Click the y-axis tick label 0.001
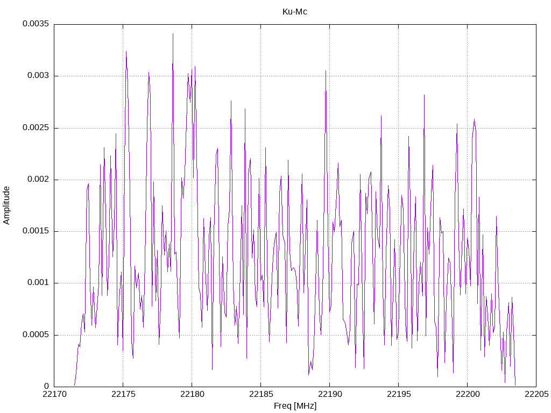The width and height of the screenshot is (551, 413). (x=38, y=283)
